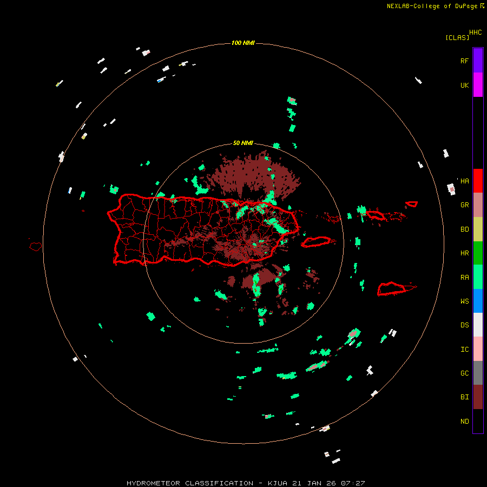This screenshot has width=487, height=487.
Task: Click the WS legend label
Action: tap(464, 301)
